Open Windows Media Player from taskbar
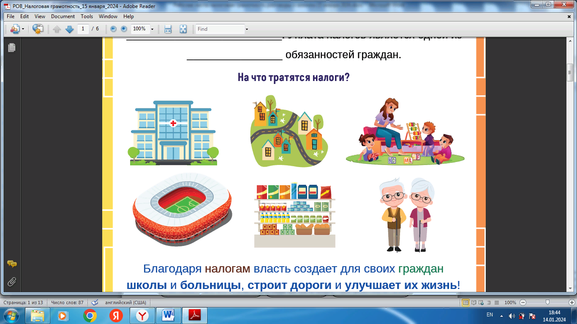Image resolution: width=577 pixels, height=324 pixels. tap(63, 316)
